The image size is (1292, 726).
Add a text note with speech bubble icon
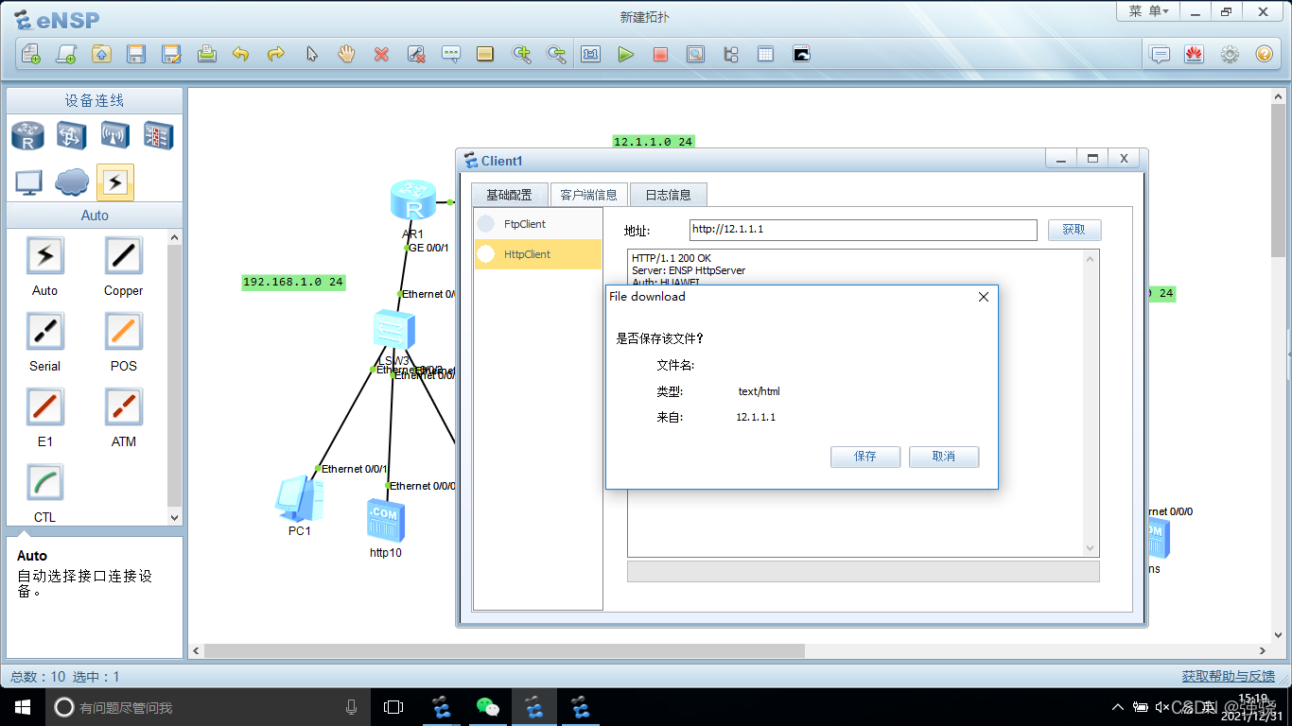click(451, 54)
